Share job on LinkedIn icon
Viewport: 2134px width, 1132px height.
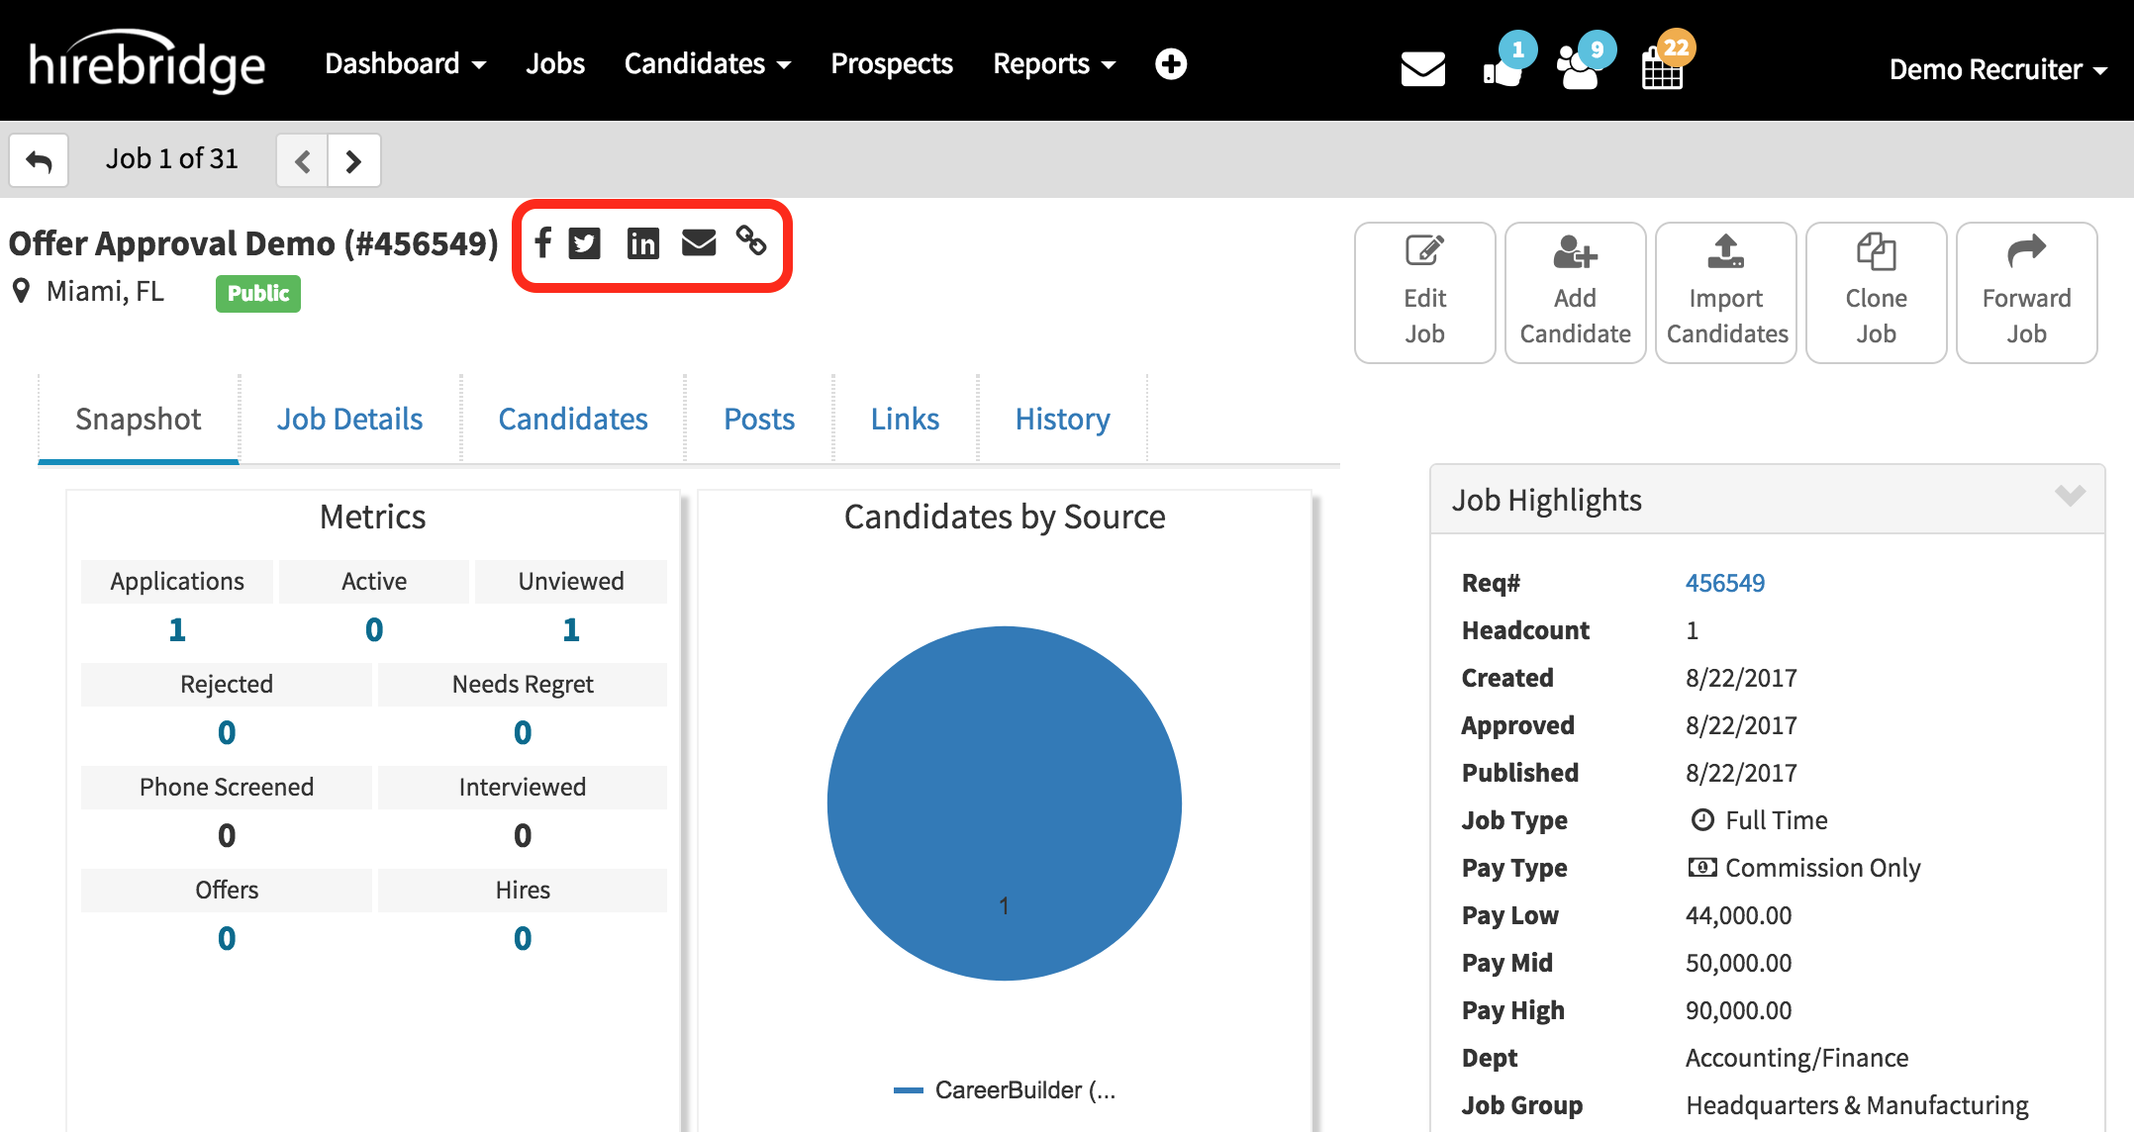pos(642,242)
